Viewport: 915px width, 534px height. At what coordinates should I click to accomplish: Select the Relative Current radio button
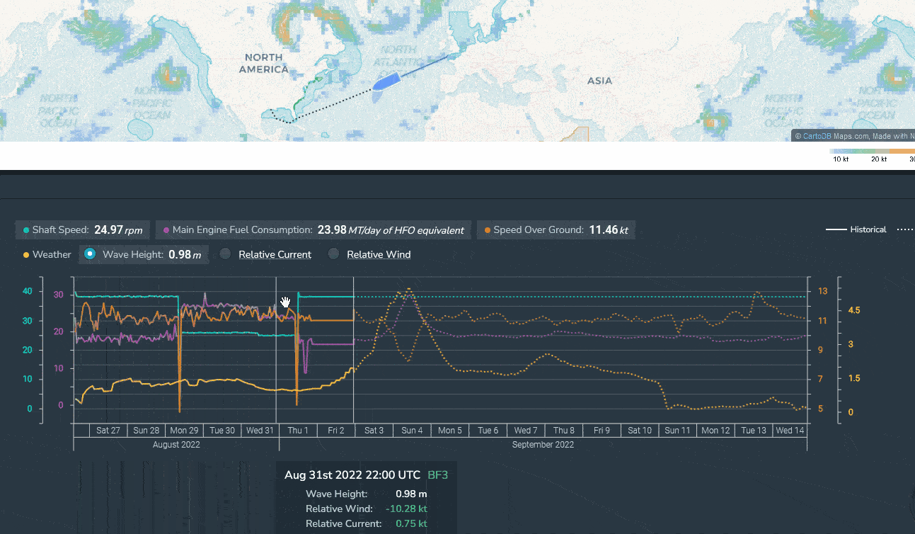point(225,254)
